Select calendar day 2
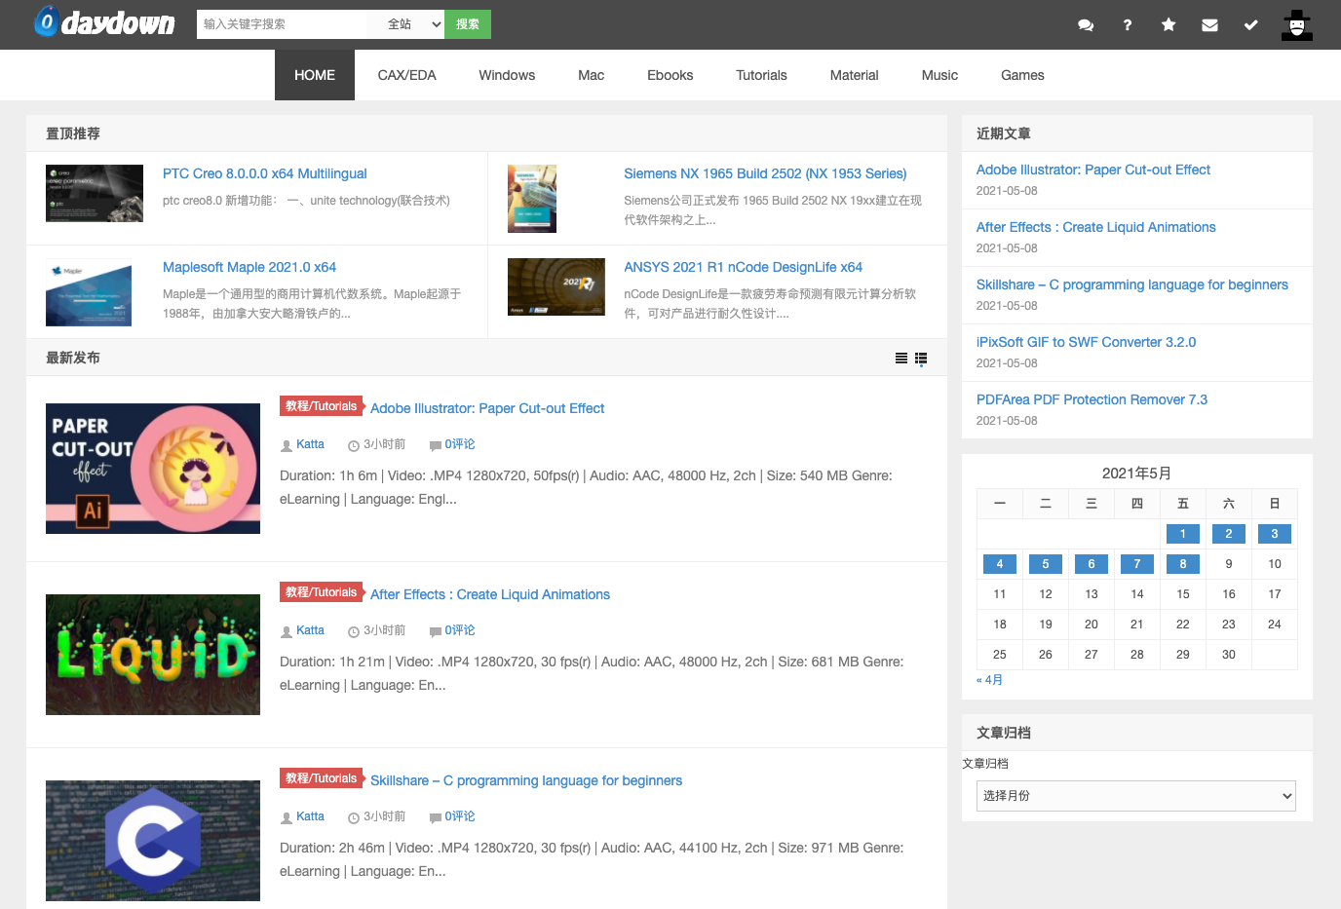The height and width of the screenshot is (909, 1341). pos(1229,534)
